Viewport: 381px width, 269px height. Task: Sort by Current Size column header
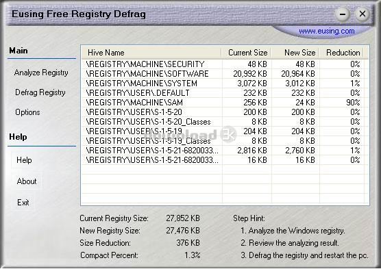tap(246, 53)
